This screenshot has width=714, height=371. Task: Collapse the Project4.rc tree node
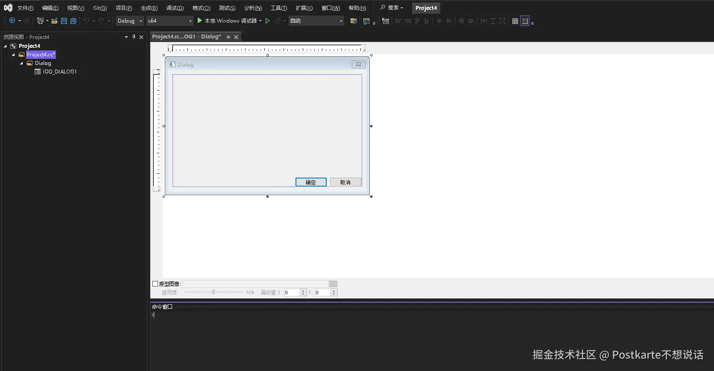pos(13,55)
